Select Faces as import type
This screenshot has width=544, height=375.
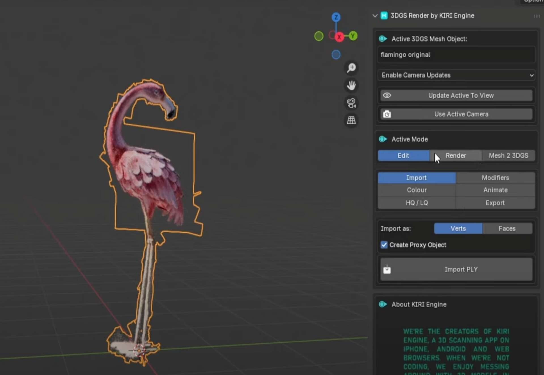coord(507,228)
